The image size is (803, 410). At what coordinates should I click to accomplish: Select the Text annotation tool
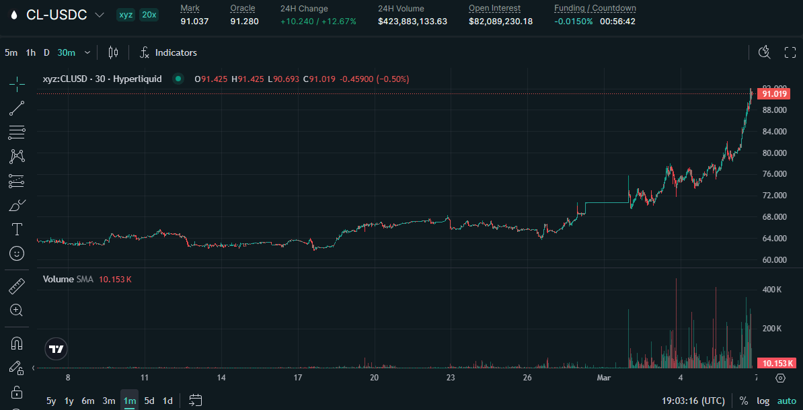click(x=16, y=229)
